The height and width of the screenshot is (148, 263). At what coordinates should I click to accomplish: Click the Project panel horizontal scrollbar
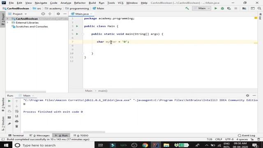pos(26,92)
